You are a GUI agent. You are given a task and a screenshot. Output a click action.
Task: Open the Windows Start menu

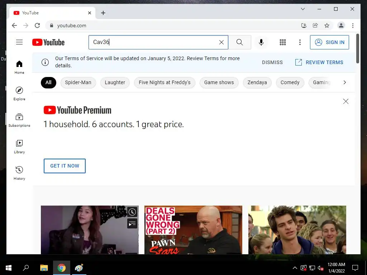coord(9,268)
